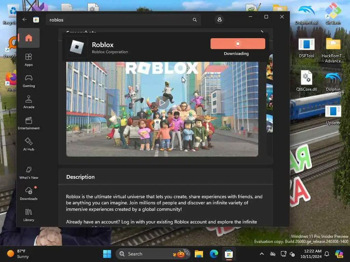The width and height of the screenshot is (350, 262).
Task: Open the Copilot preview taskbar icon
Action: click(x=339, y=254)
